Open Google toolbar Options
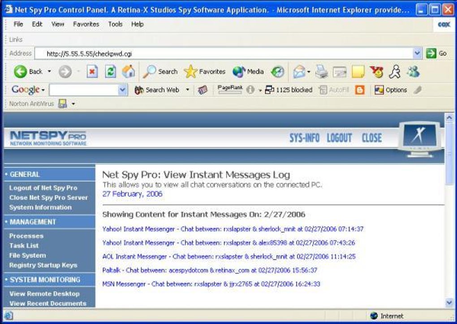 [x=391, y=90]
